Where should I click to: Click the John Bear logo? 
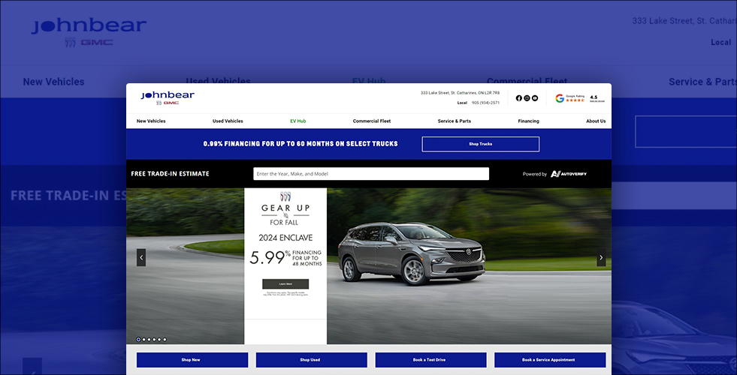pos(167,97)
